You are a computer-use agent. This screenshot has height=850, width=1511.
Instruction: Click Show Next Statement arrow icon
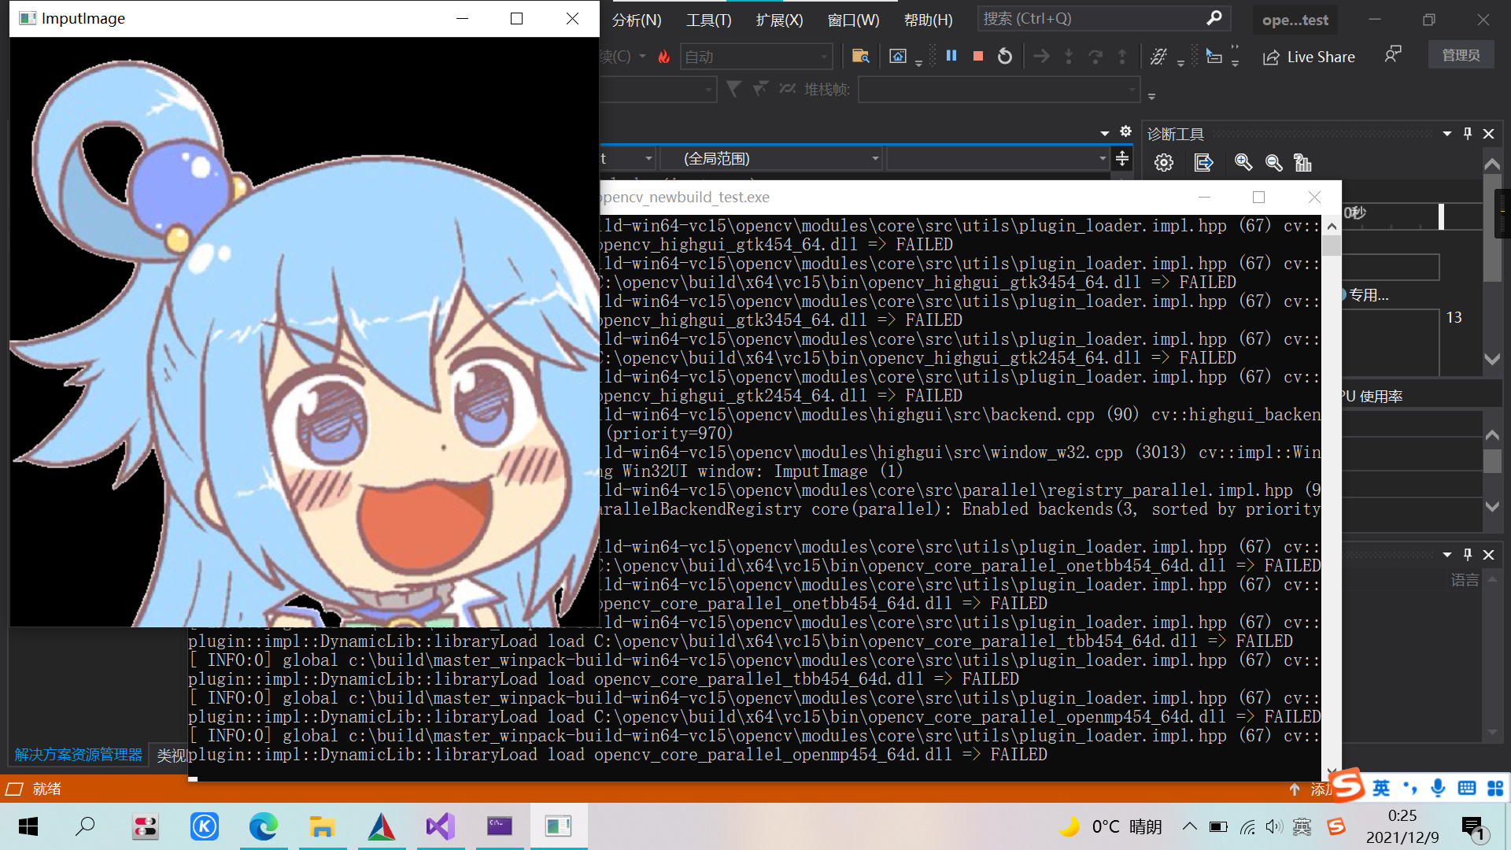[x=1041, y=56]
